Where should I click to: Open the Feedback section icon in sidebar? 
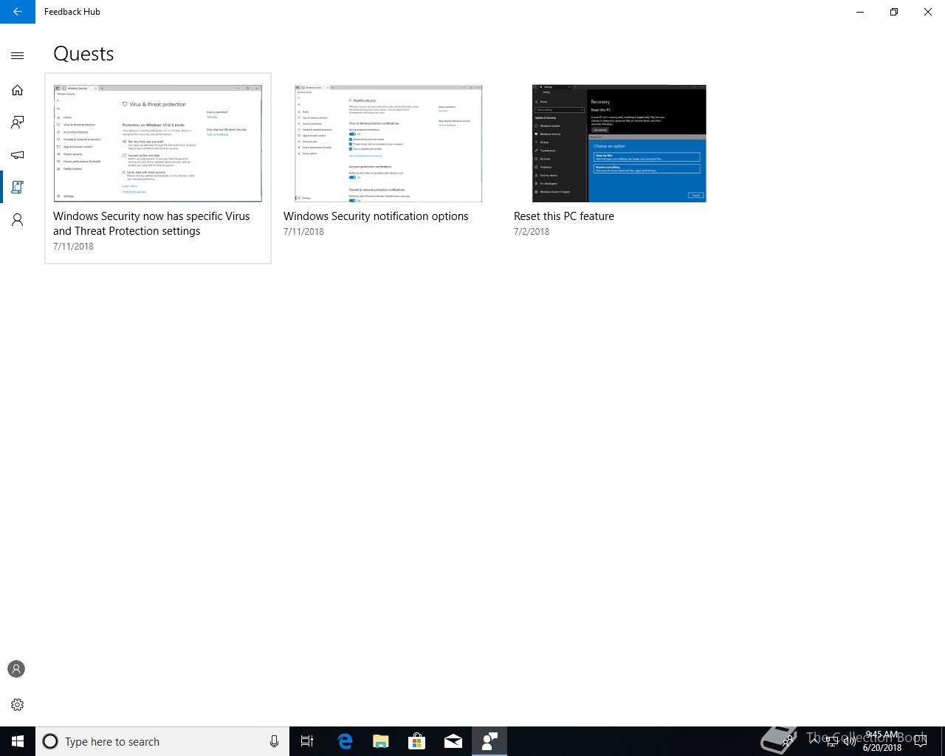tap(18, 123)
